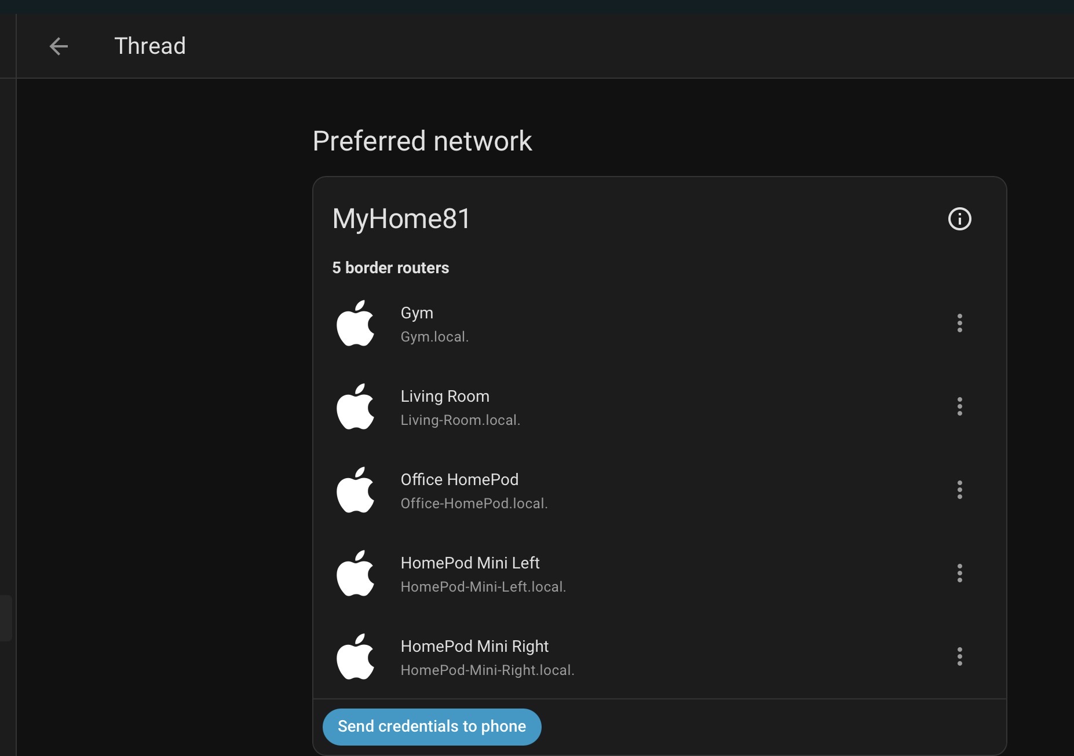Open the Living Room router overflow menu

[959, 406]
